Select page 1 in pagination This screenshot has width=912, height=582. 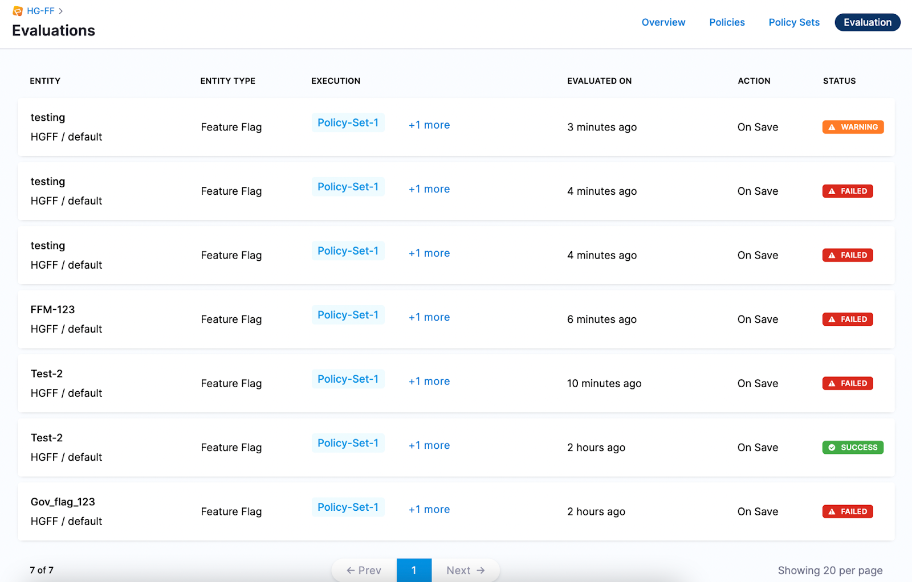[414, 570]
